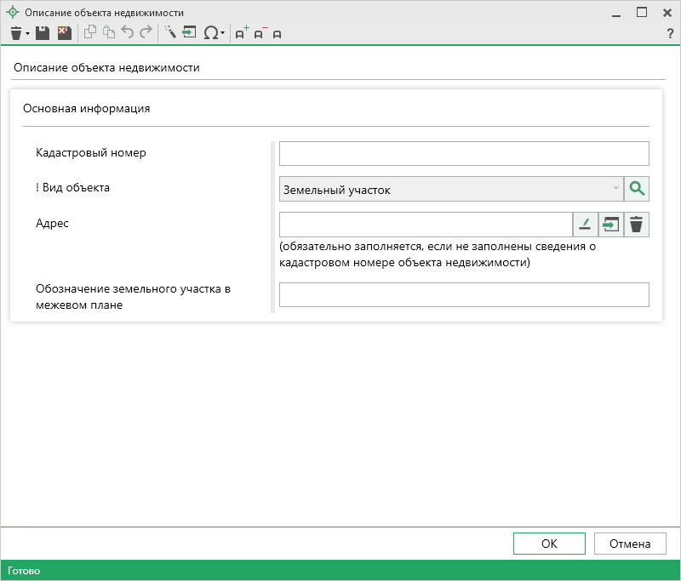Click into the Кадастровый номер input field
Screen dimensions: 681x581
[x=464, y=153]
